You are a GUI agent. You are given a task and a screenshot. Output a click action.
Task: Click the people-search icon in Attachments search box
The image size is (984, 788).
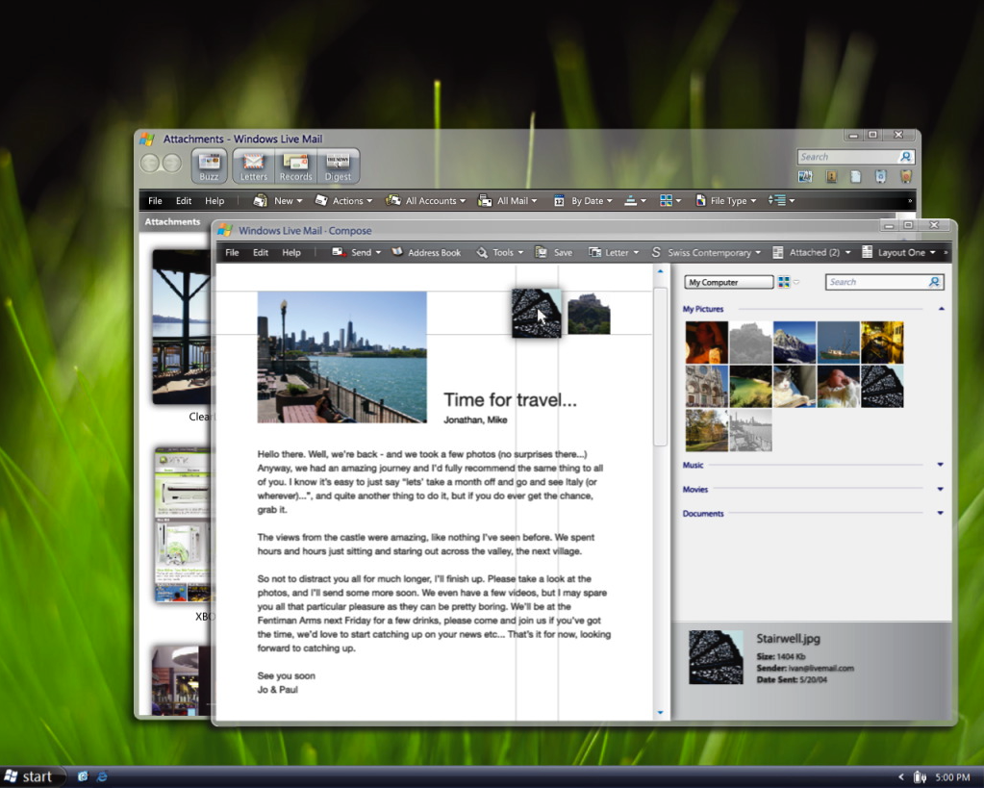(905, 156)
